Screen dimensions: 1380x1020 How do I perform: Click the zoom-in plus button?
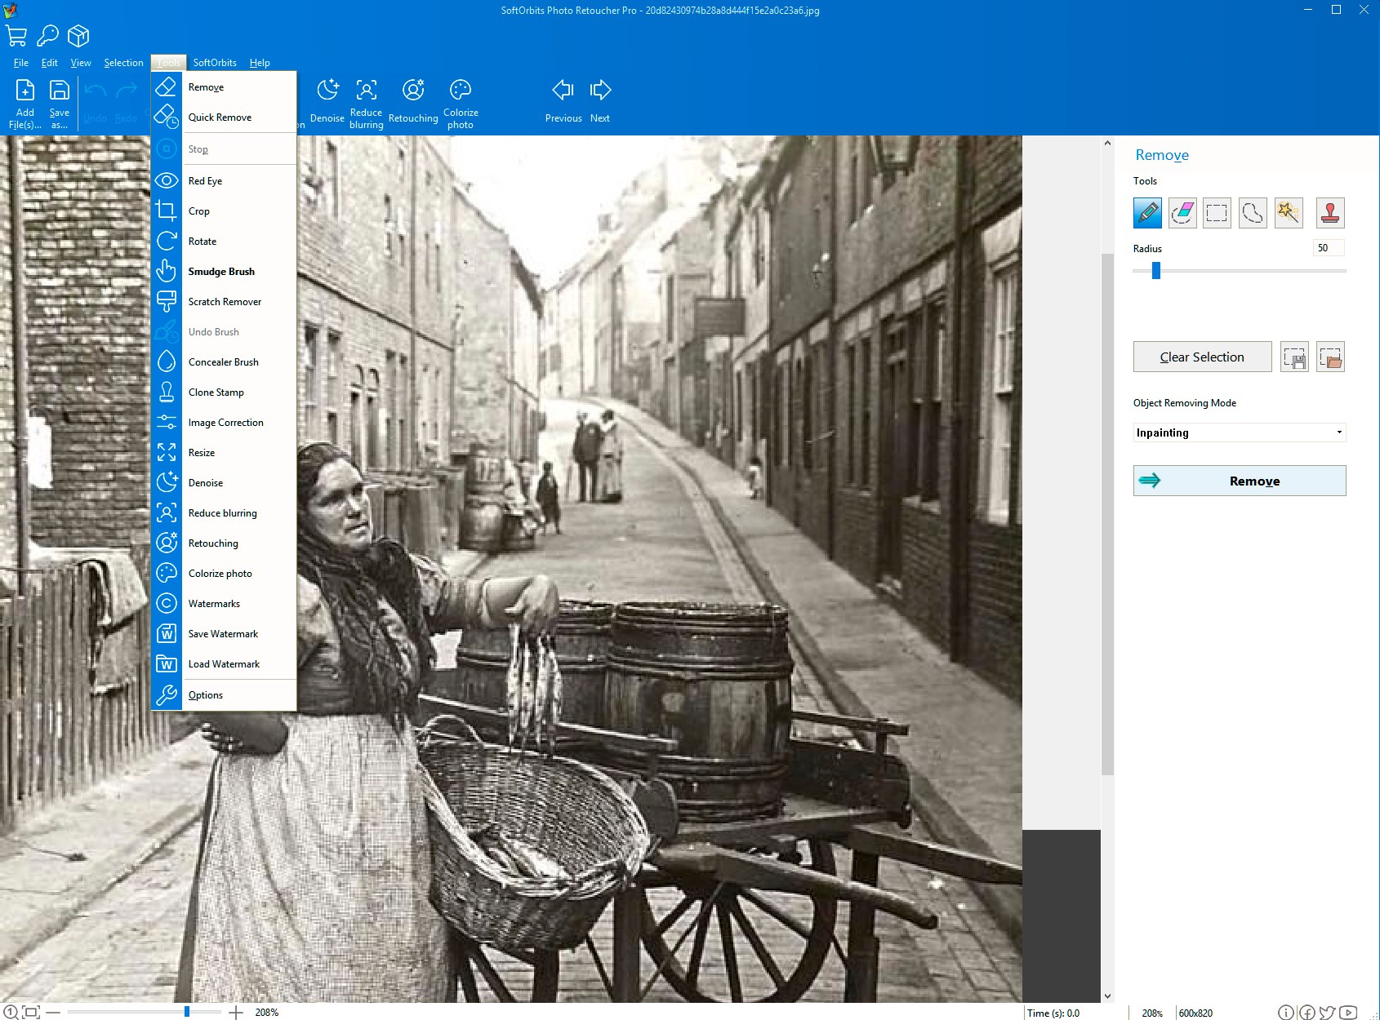[x=236, y=1013]
